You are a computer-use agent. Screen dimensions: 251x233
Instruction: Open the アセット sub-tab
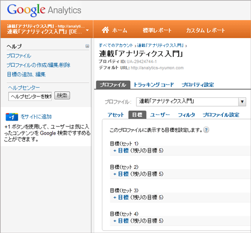[116, 115]
